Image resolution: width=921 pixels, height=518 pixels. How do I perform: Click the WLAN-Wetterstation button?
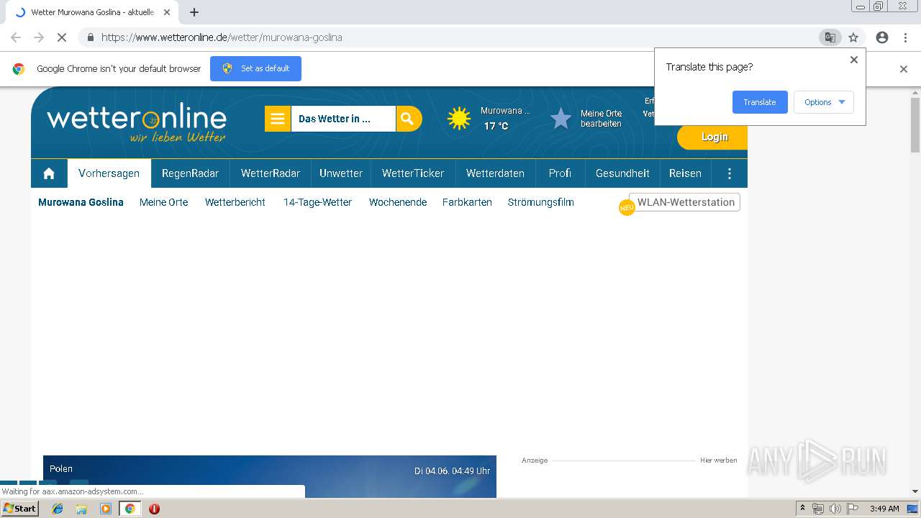[x=685, y=202]
